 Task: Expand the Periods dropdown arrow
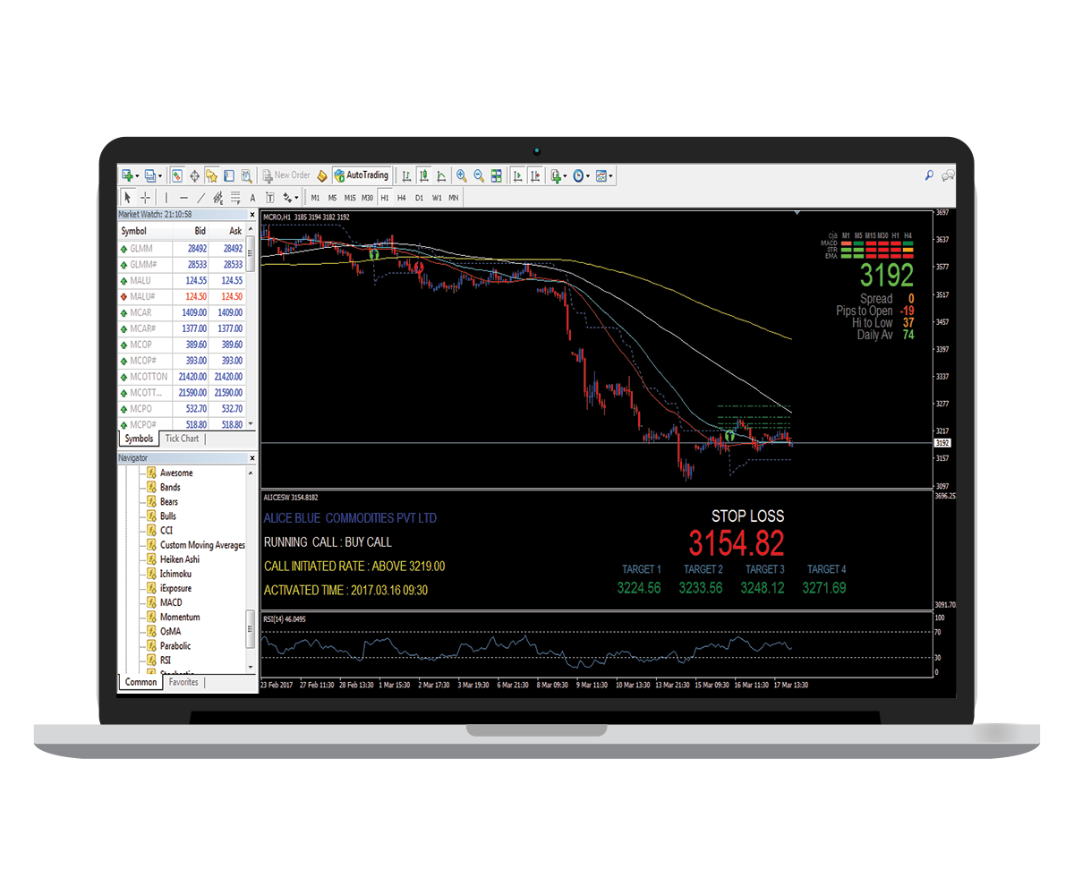click(x=588, y=176)
